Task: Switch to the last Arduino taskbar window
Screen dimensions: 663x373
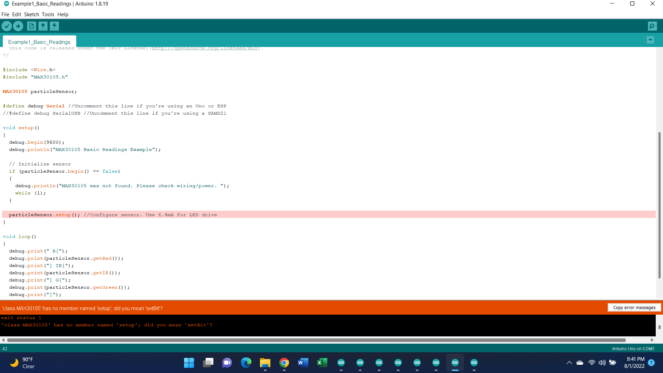Action: (474, 363)
